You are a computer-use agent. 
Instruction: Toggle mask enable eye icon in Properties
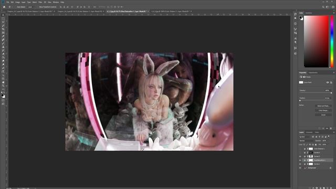point(327,128)
